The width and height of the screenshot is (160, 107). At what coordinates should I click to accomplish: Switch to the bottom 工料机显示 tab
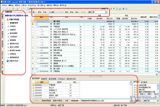pyautogui.click(x=61, y=79)
